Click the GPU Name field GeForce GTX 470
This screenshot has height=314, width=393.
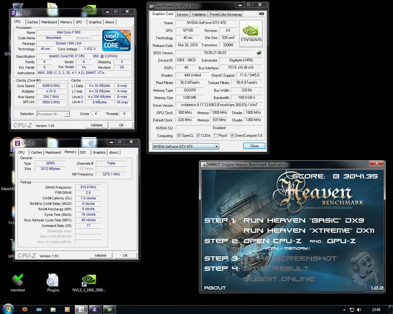click(206, 23)
